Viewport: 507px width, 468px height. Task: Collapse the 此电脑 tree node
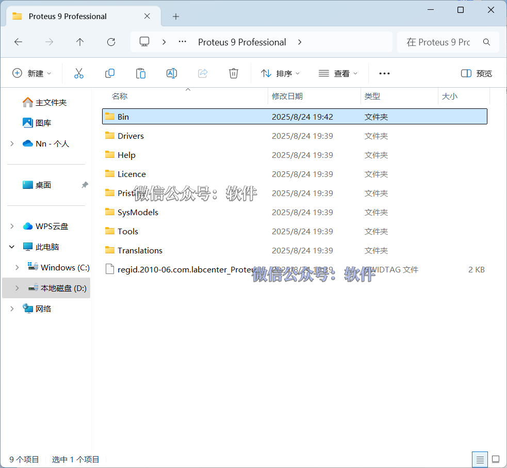pos(12,247)
